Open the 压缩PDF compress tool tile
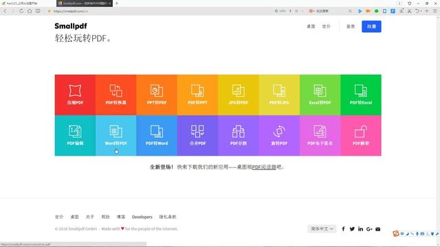Screen dimensions: 440x247 coord(75,95)
